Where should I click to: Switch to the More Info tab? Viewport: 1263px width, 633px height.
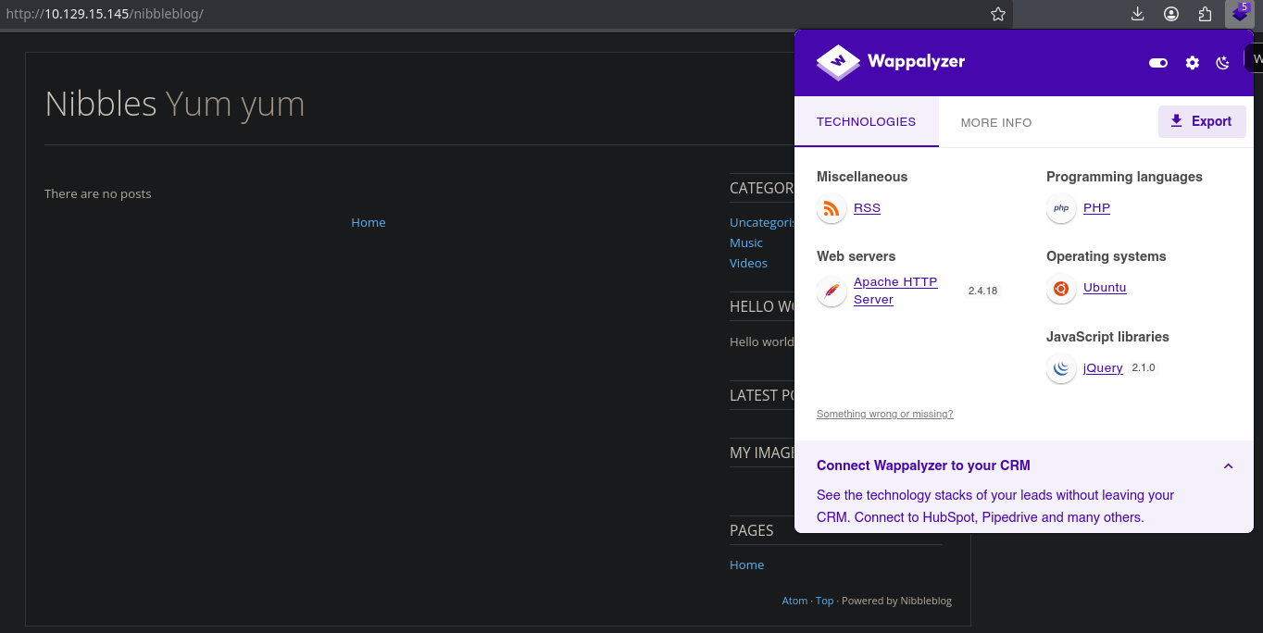(995, 122)
